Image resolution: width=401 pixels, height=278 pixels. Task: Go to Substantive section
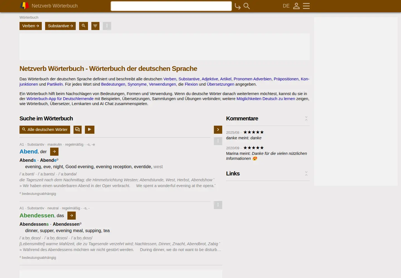(x=60, y=26)
